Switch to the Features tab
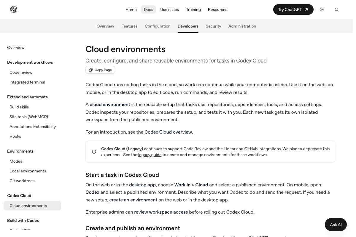 129,26
